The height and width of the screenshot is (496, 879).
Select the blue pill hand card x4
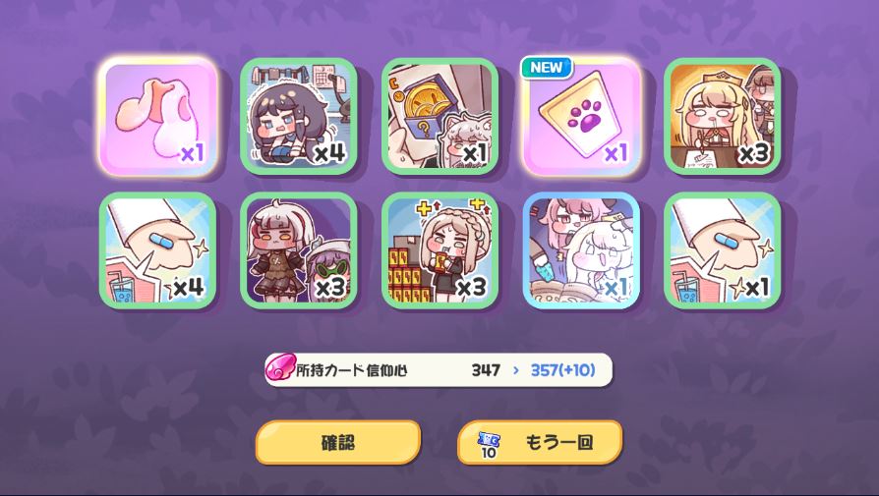158,250
